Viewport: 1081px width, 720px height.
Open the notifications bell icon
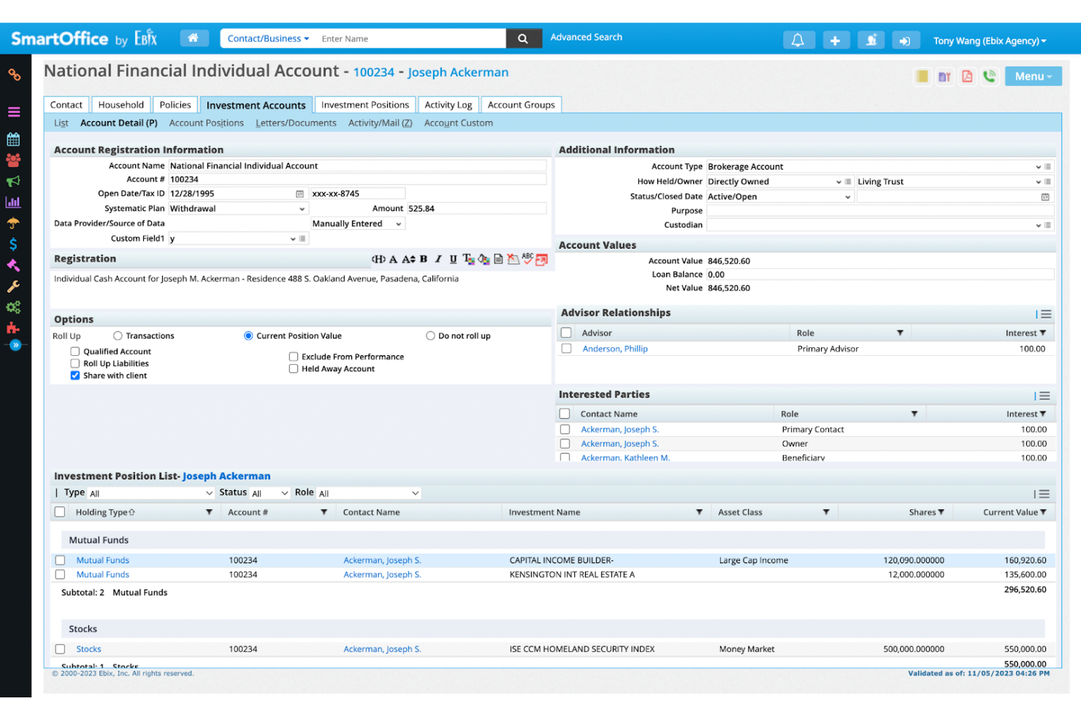tap(798, 40)
